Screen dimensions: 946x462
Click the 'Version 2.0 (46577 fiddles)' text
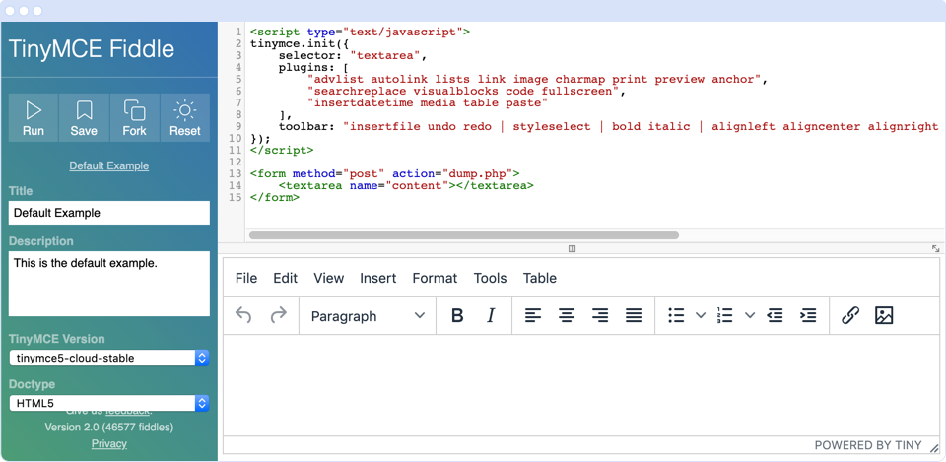click(109, 427)
